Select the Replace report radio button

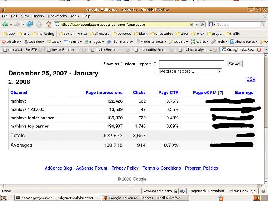(x=155, y=71)
